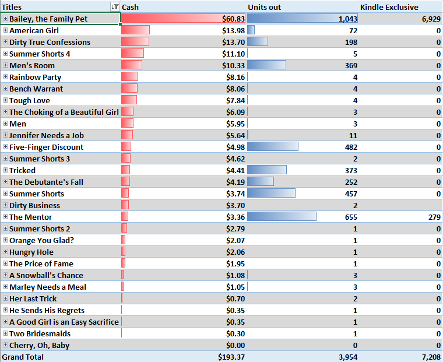The image size is (443, 362).
Task: Click The Mentor's blue units data bar
Action: [x=282, y=217]
